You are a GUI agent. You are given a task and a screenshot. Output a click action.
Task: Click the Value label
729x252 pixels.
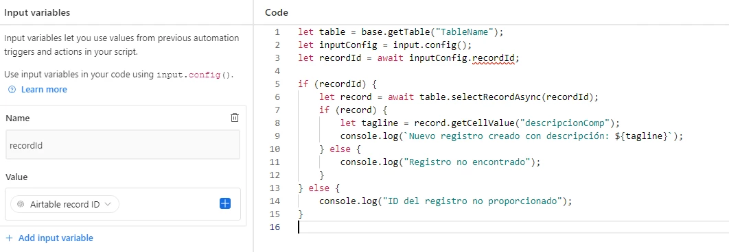point(16,177)
